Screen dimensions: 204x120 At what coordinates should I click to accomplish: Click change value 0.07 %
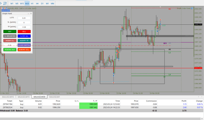[x=200, y=107]
